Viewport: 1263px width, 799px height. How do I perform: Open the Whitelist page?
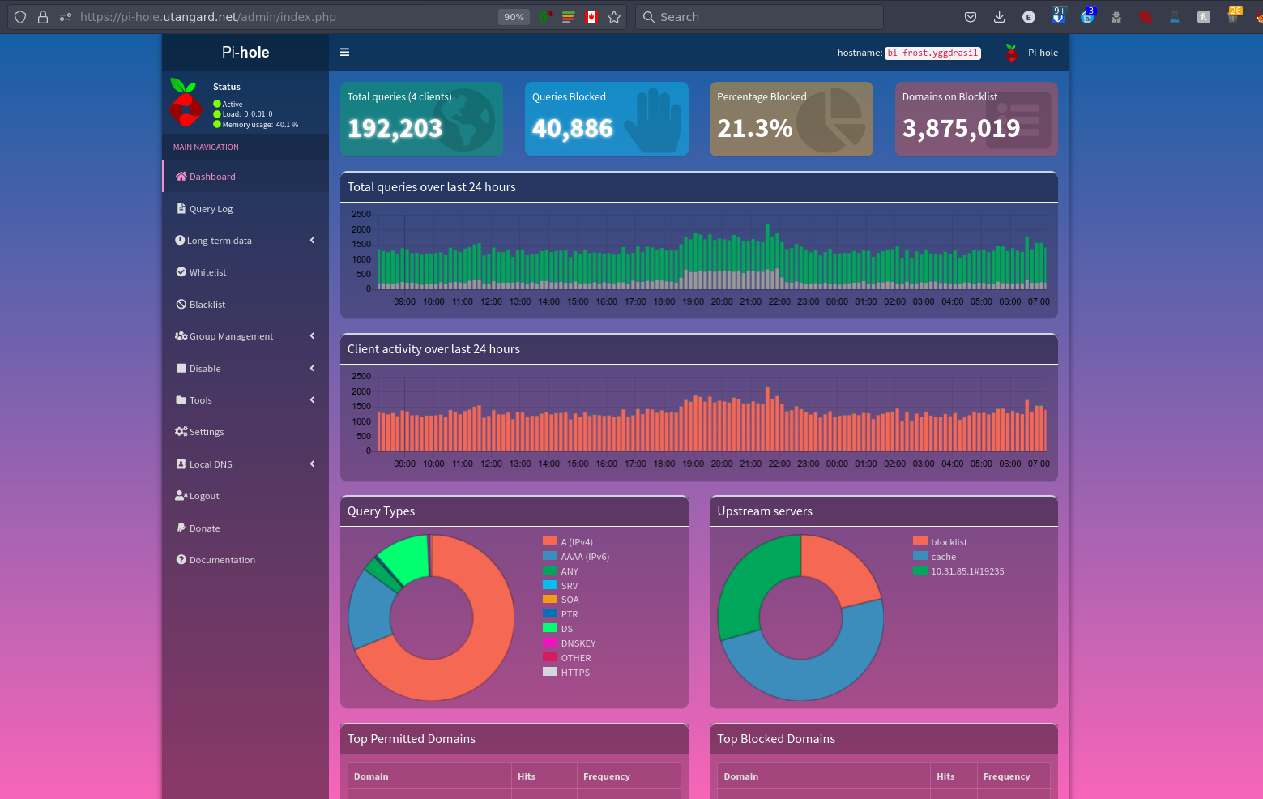[x=207, y=272]
